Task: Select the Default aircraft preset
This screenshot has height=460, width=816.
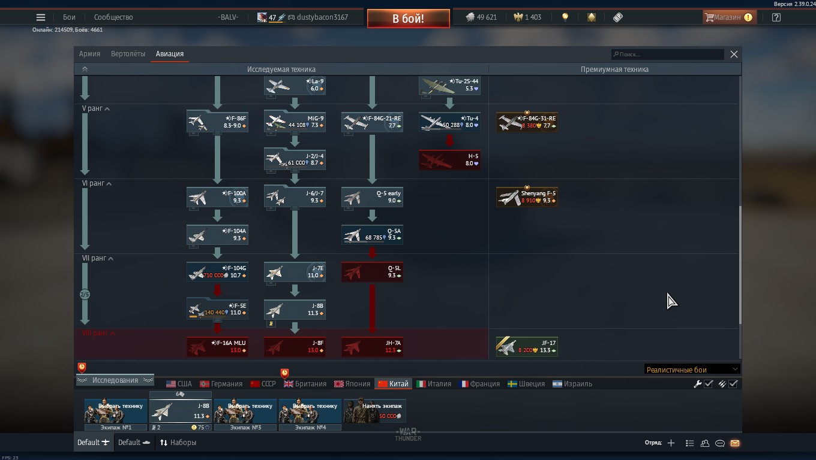Action: [x=94, y=443]
